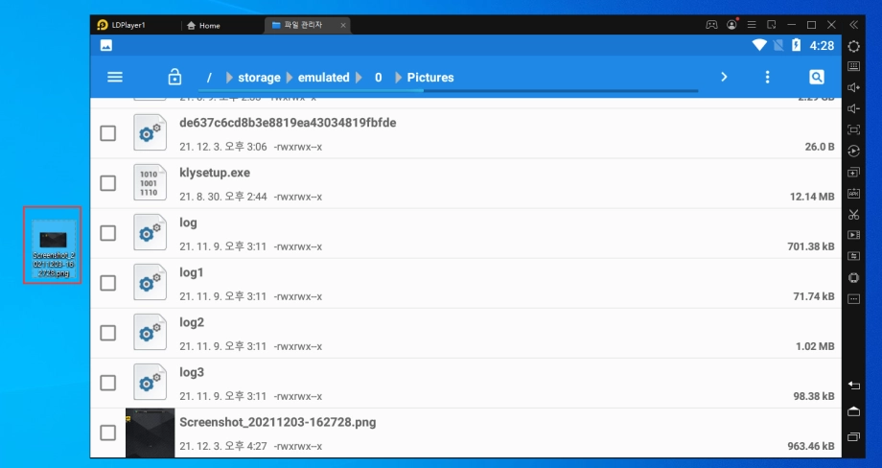This screenshot has width=882, height=468.
Task: Open image notification icon in status bar
Action: pyautogui.click(x=106, y=46)
